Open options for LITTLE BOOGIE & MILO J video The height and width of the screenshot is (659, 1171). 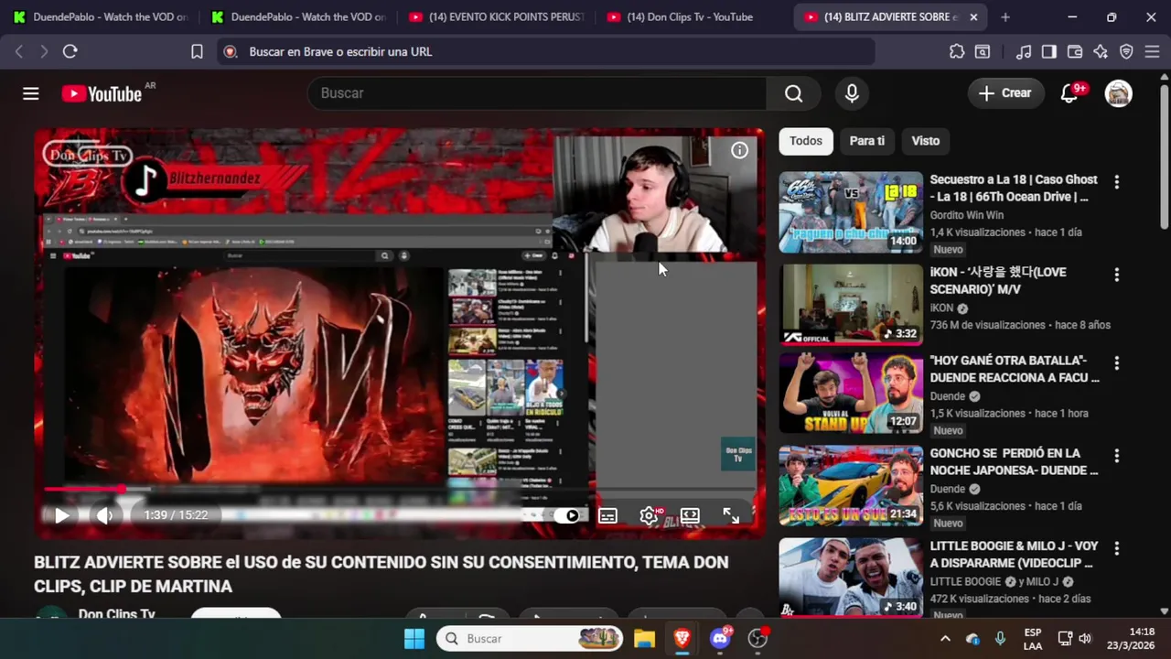1116,548
